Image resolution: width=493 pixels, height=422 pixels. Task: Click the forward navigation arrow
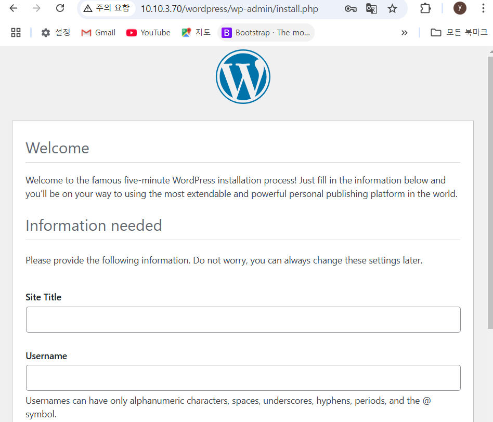coord(36,8)
